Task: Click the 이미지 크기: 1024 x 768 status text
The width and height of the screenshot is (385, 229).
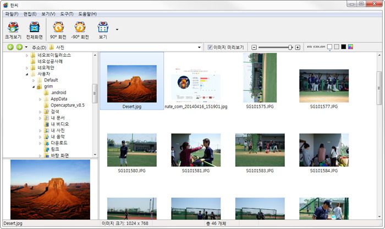Action: [125, 223]
